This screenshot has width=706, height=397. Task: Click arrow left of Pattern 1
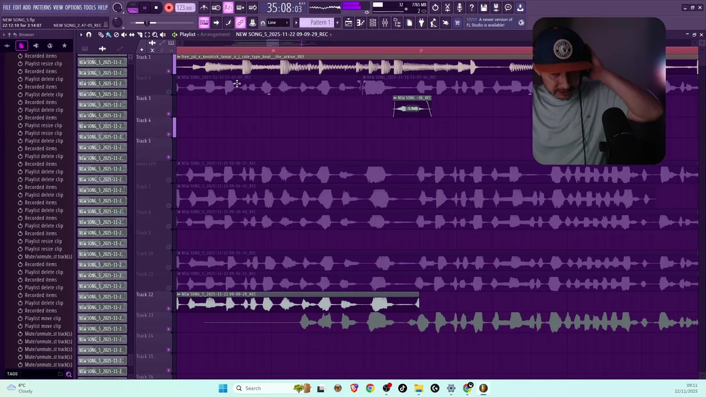point(296,23)
